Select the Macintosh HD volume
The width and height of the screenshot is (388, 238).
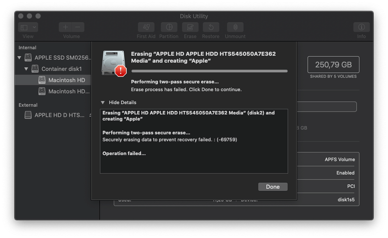53,80
